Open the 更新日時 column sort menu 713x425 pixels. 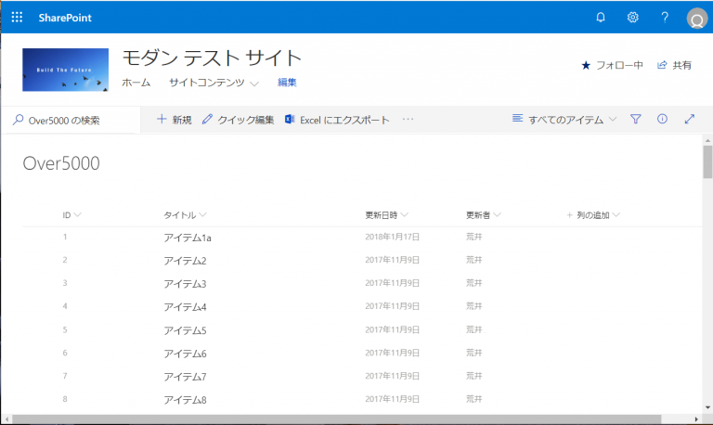pyautogui.click(x=386, y=215)
